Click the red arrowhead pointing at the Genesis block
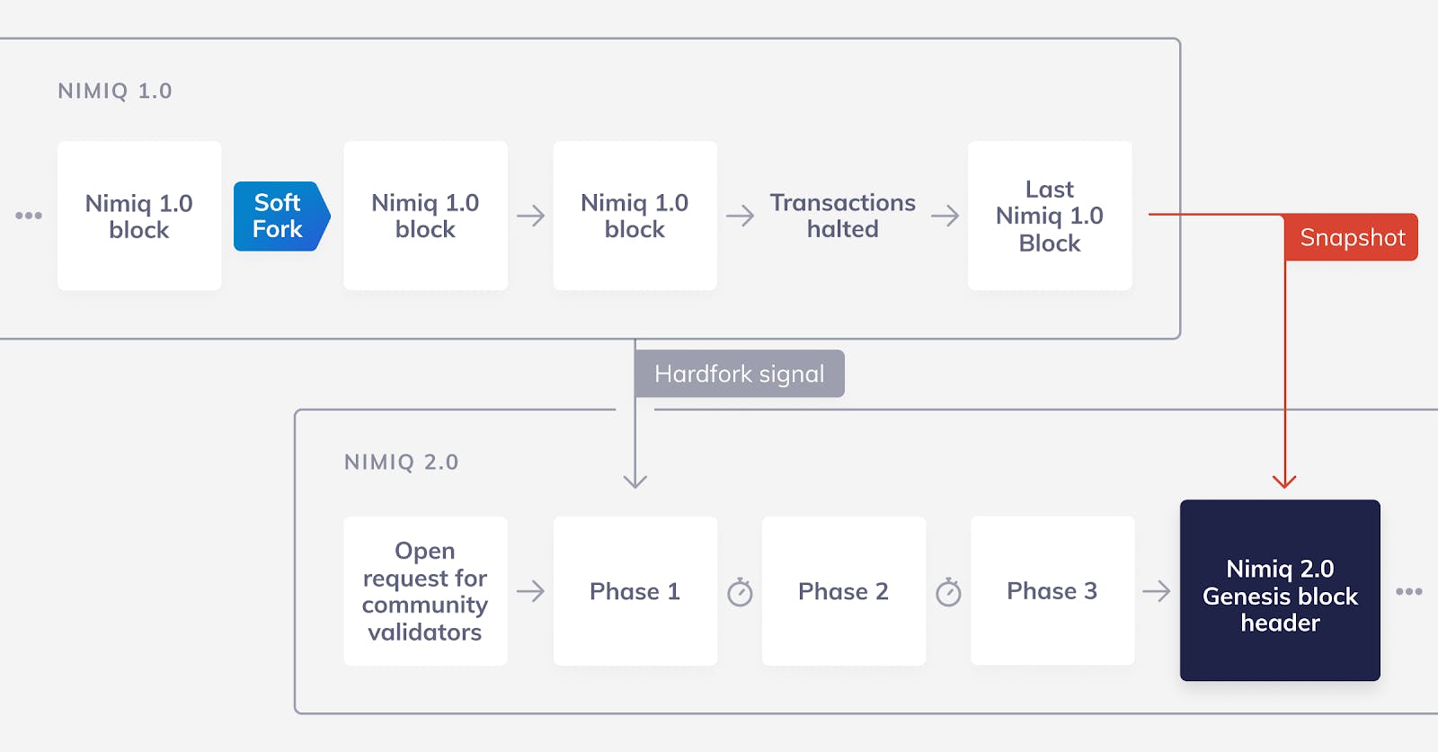 point(1284,481)
